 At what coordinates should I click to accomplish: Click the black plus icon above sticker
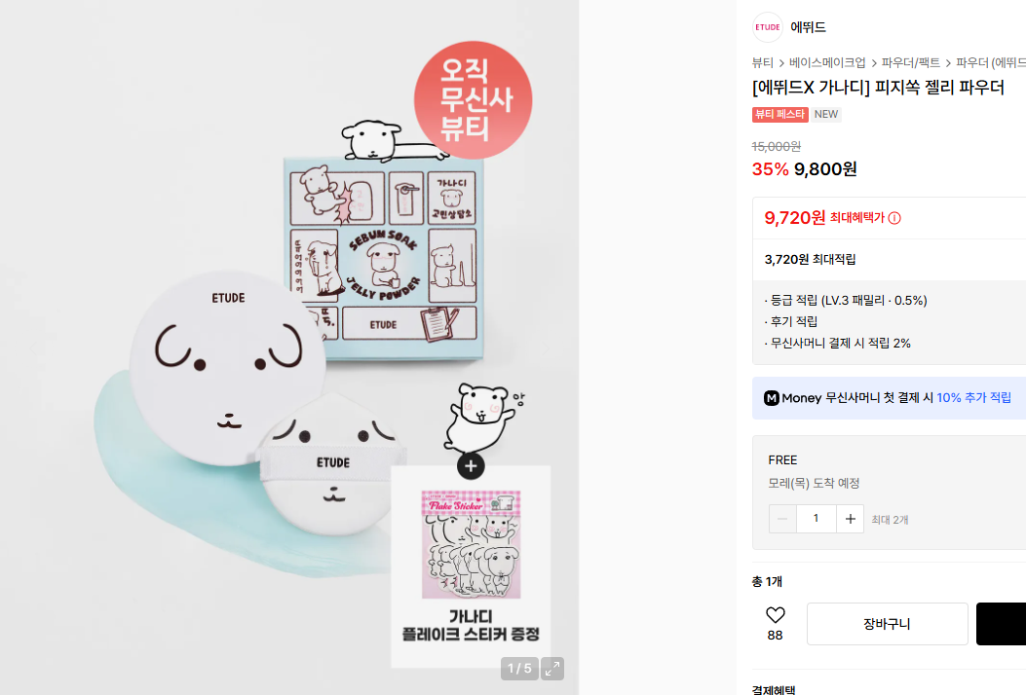pyautogui.click(x=471, y=466)
